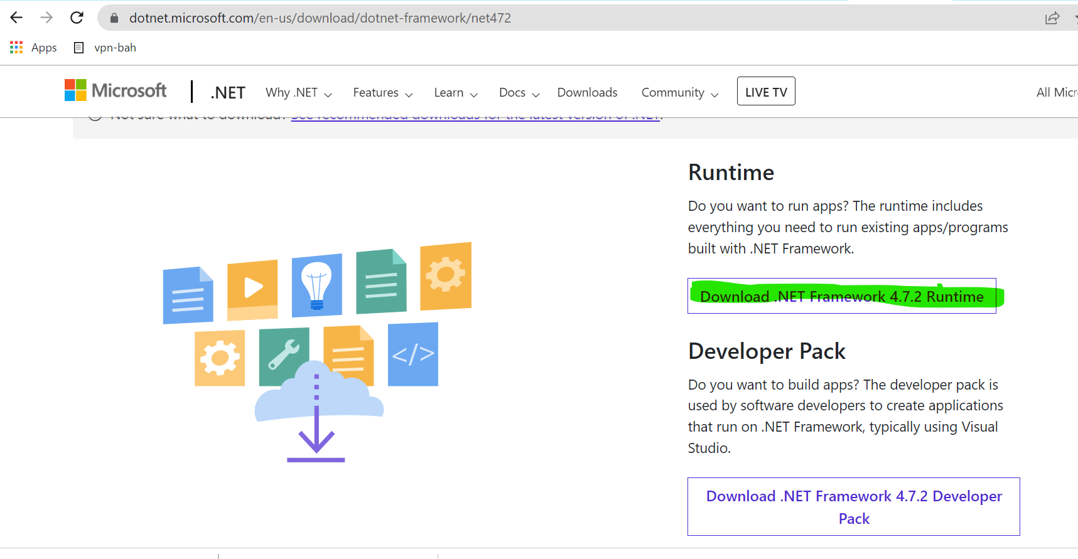Download .NET Framework 4.7.2 Developer Pack

pos(854,507)
